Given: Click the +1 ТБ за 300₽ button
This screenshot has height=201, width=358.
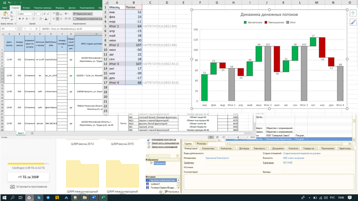Looking at the screenshot, I should pyautogui.click(x=28, y=177).
